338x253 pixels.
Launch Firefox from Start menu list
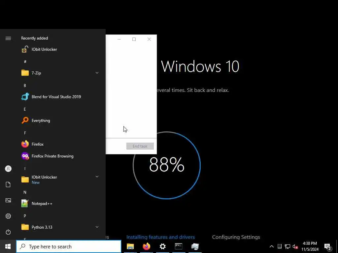pyautogui.click(x=60, y=144)
